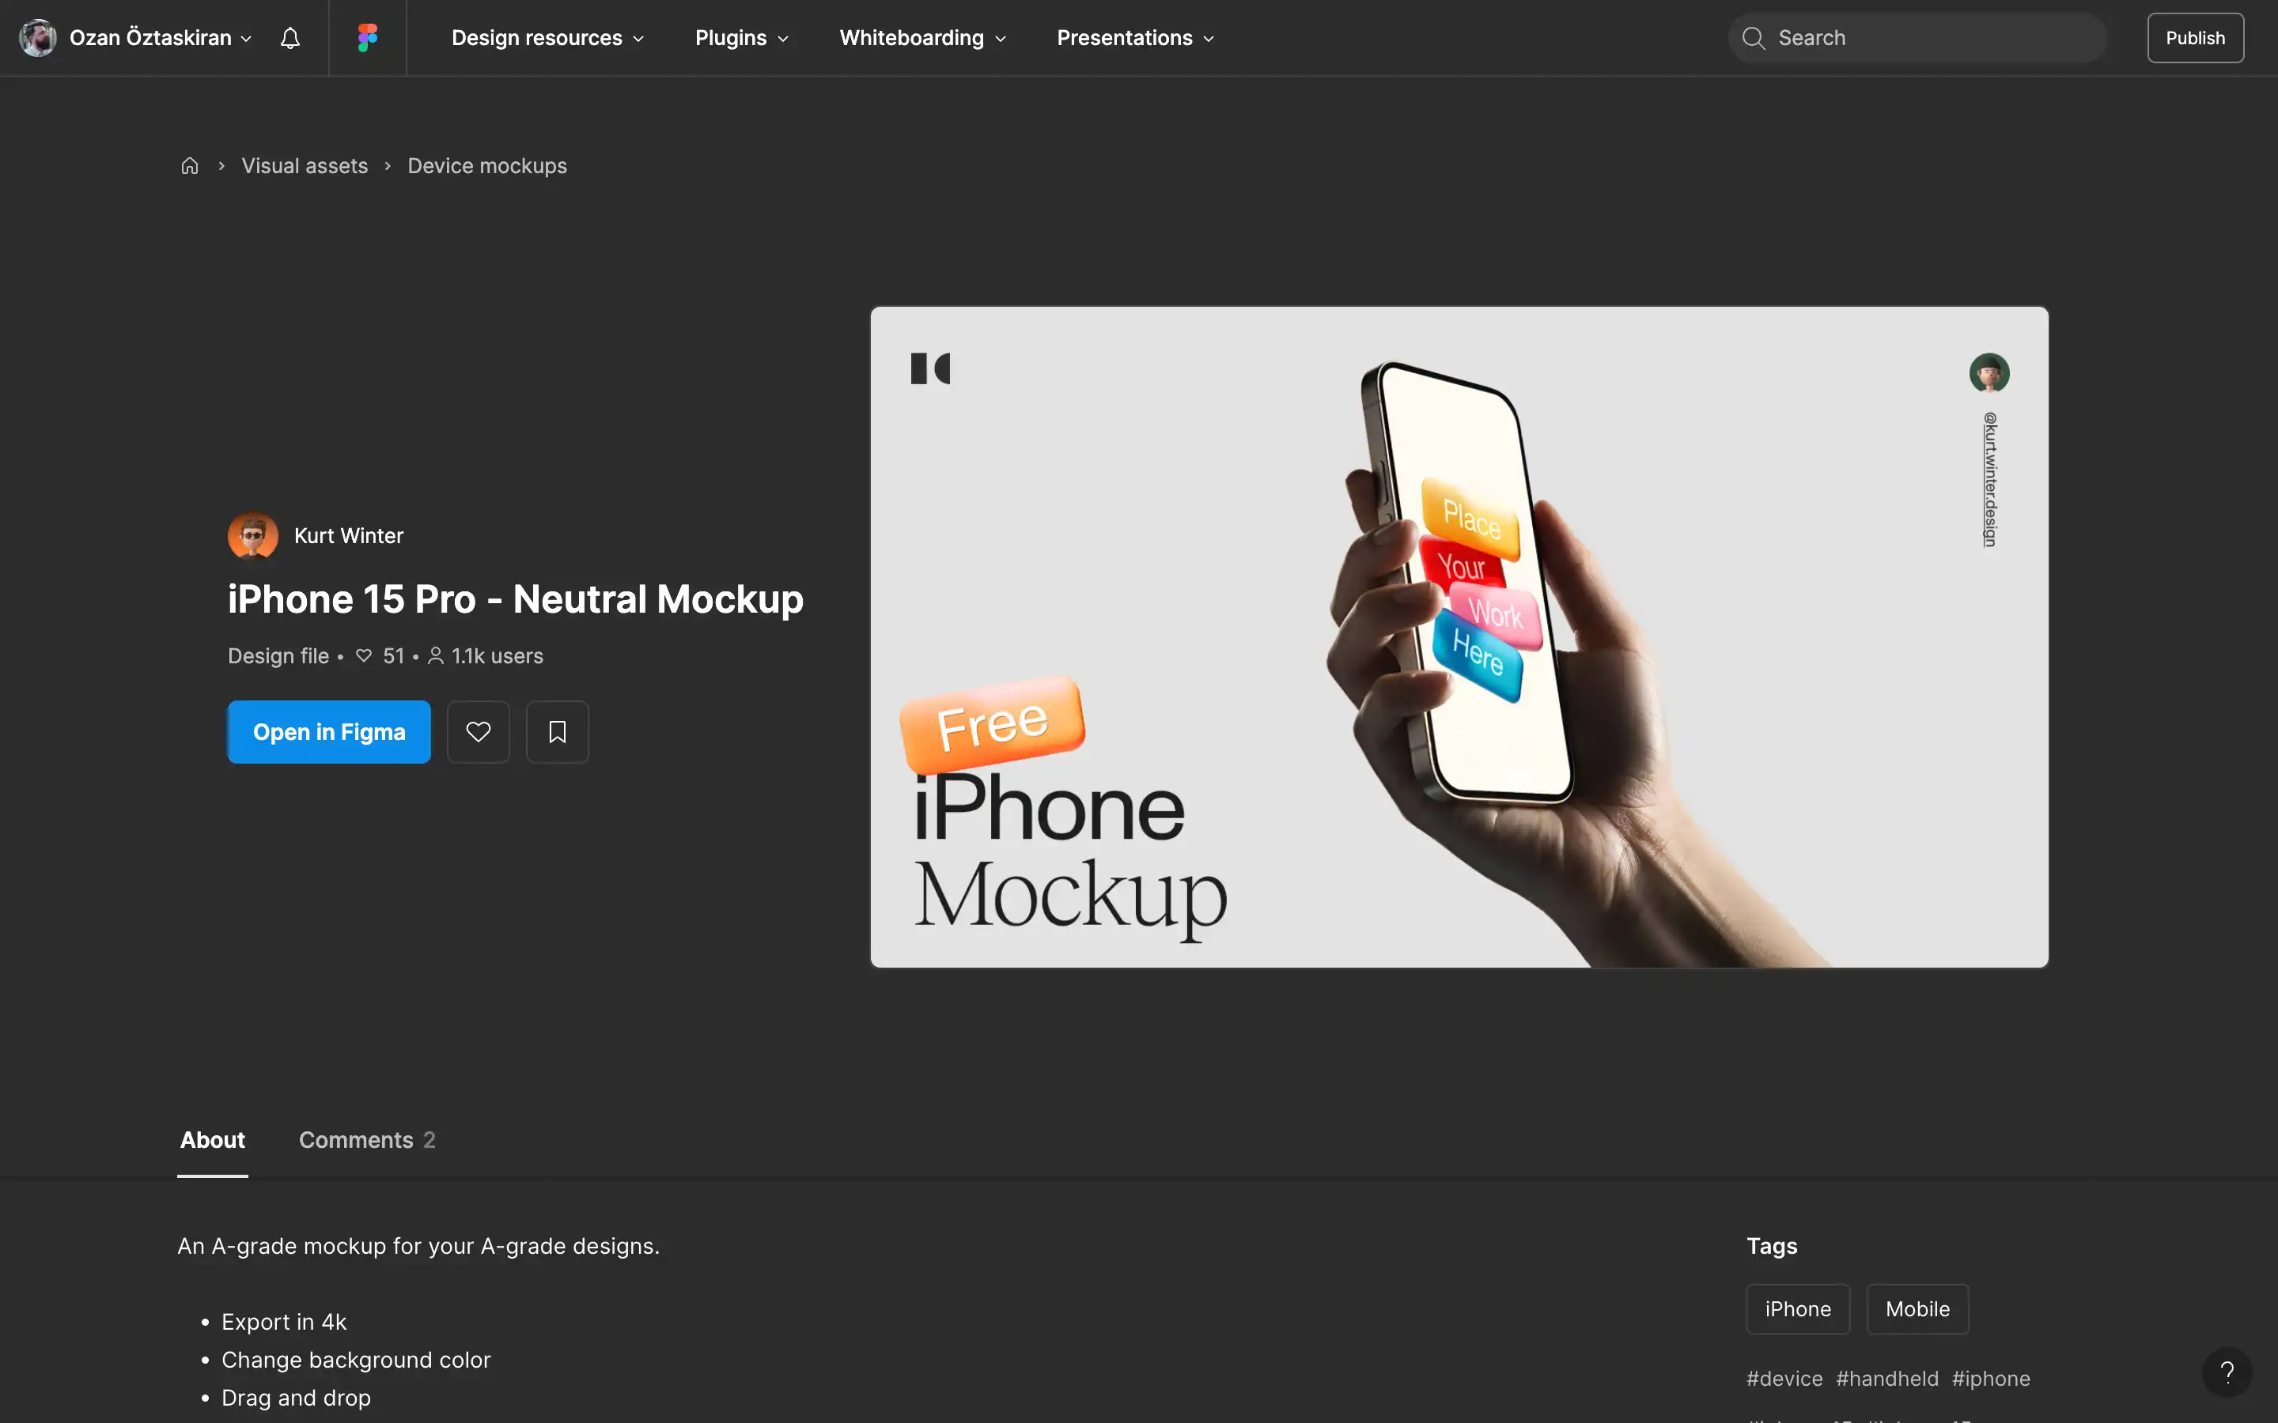Click the #iphone hashtag
Viewport: 2278px width, 1423px height.
1991,1378
